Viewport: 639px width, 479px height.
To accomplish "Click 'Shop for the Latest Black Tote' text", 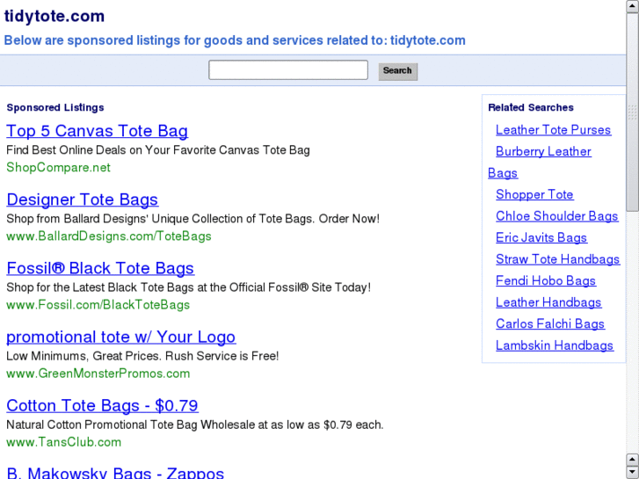I will point(189,287).
